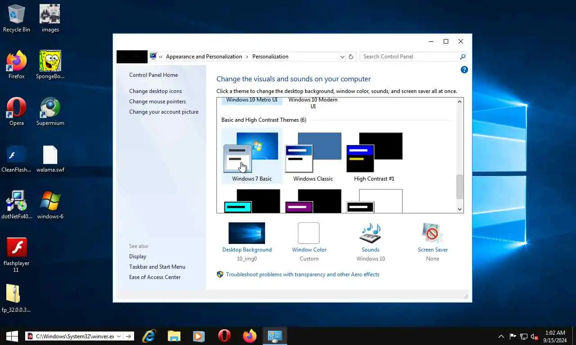Image resolution: width=576 pixels, height=345 pixels.
Task: Click the Personalization breadcrumb segment
Action: click(270, 57)
